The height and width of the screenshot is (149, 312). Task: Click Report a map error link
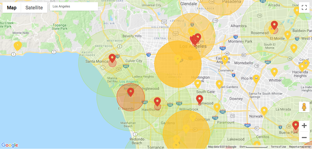tap(300, 147)
